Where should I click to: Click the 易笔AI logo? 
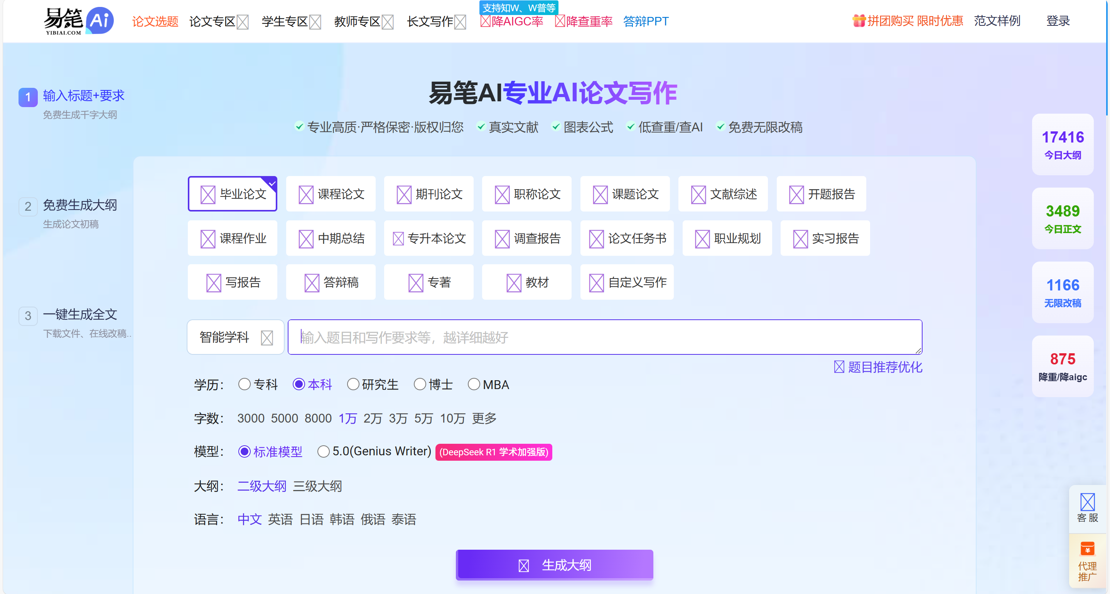[x=78, y=21]
